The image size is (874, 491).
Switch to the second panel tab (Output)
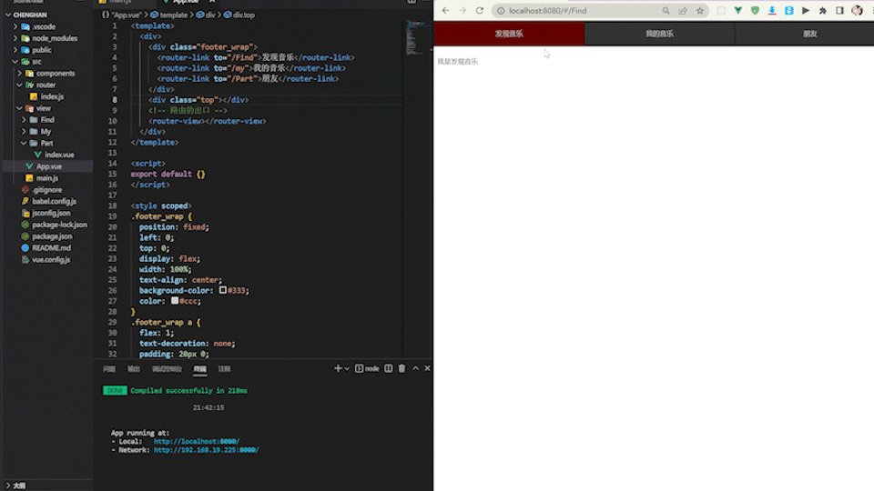pyautogui.click(x=134, y=369)
